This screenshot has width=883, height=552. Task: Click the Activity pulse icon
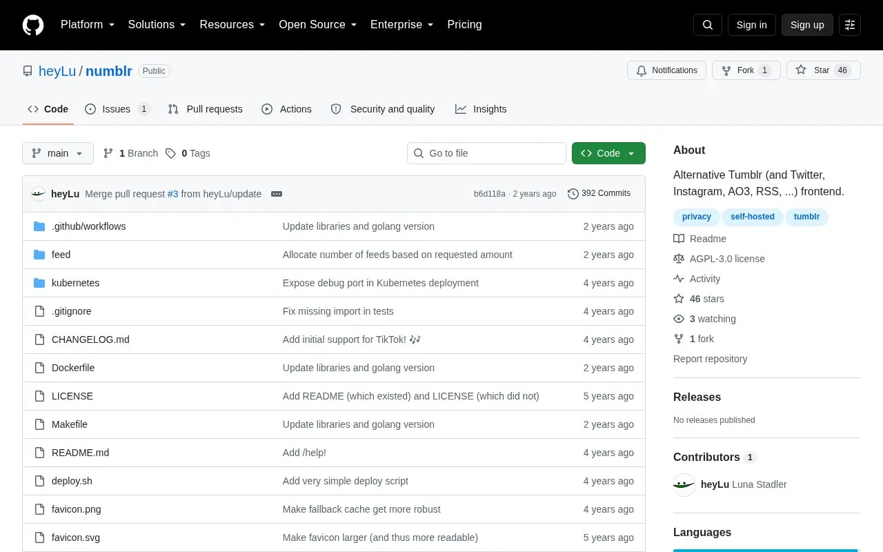(679, 279)
